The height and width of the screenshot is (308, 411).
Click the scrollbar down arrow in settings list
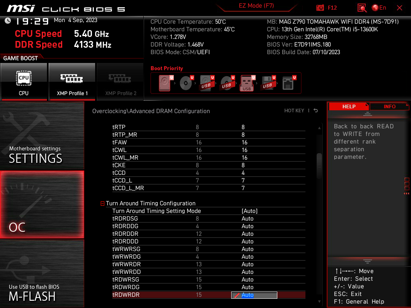coord(319,302)
